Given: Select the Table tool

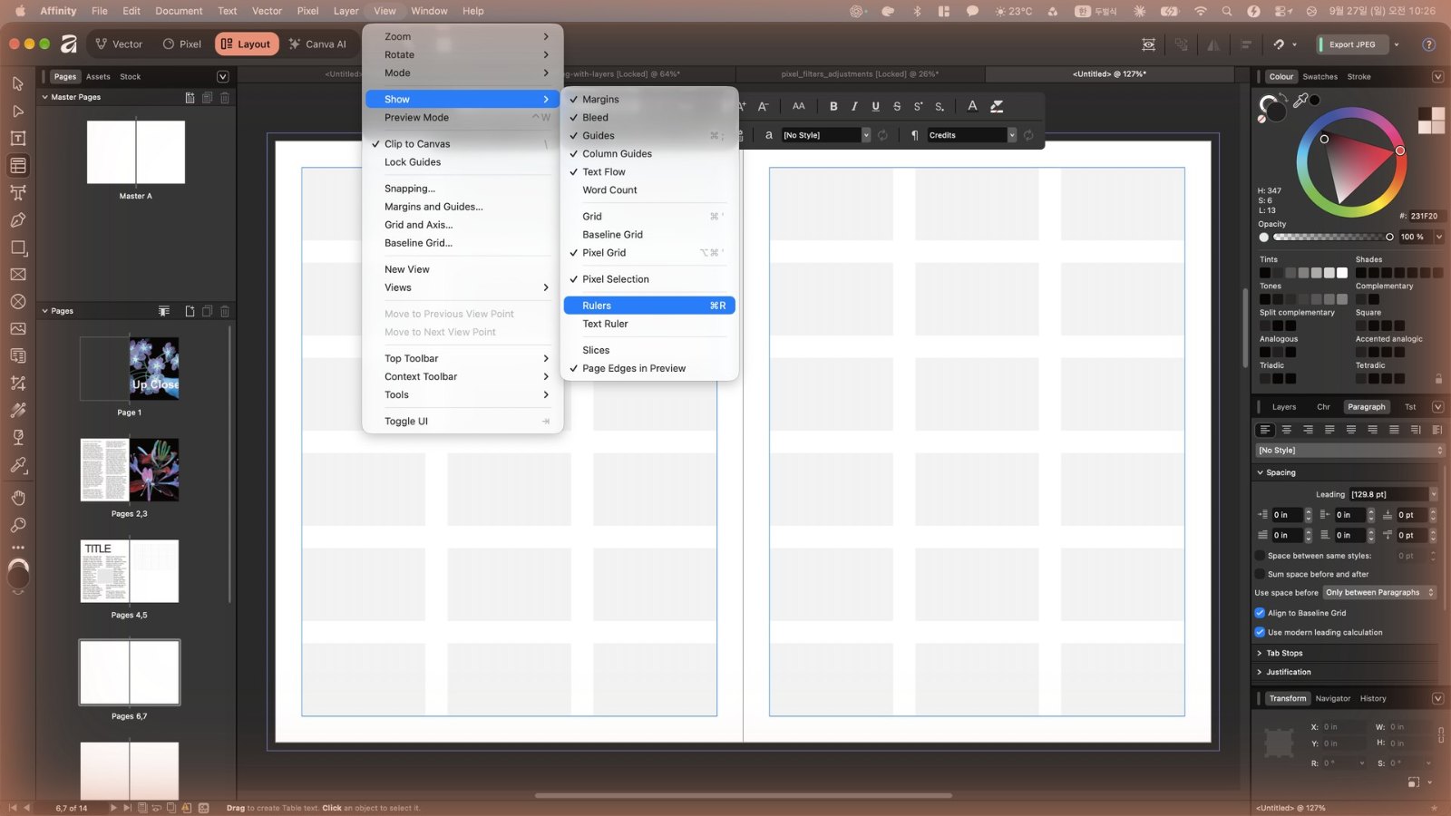Looking at the screenshot, I should coord(18,165).
